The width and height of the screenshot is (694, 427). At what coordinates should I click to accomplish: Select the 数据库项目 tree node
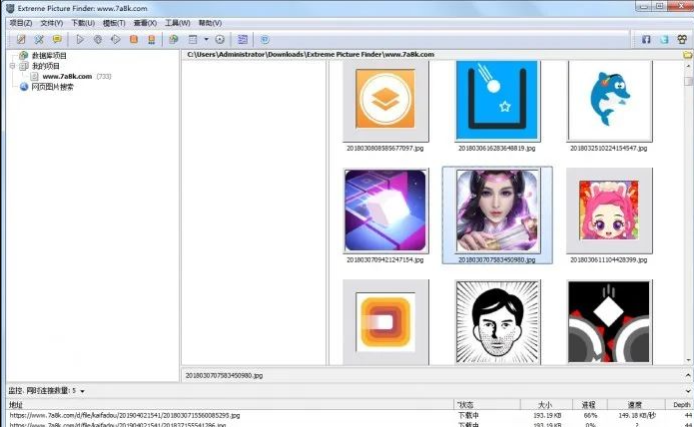[49, 55]
